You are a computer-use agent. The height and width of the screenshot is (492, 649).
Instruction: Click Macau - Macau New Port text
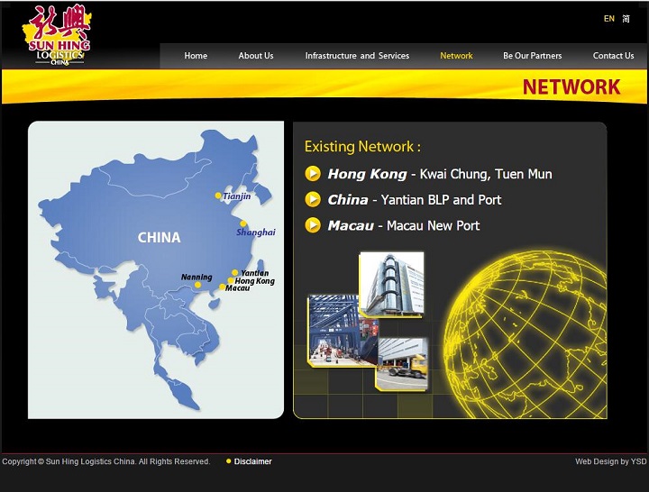[x=404, y=225]
